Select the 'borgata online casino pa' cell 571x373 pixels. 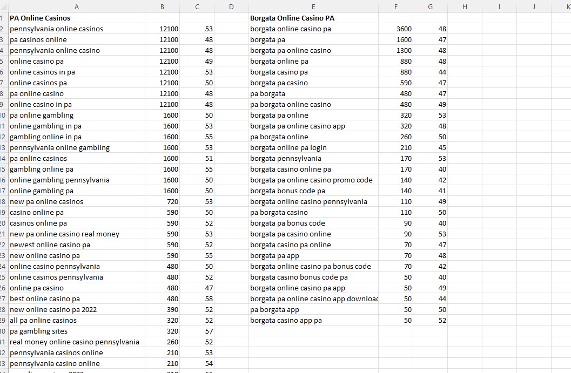pyautogui.click(x=313, y=29)
